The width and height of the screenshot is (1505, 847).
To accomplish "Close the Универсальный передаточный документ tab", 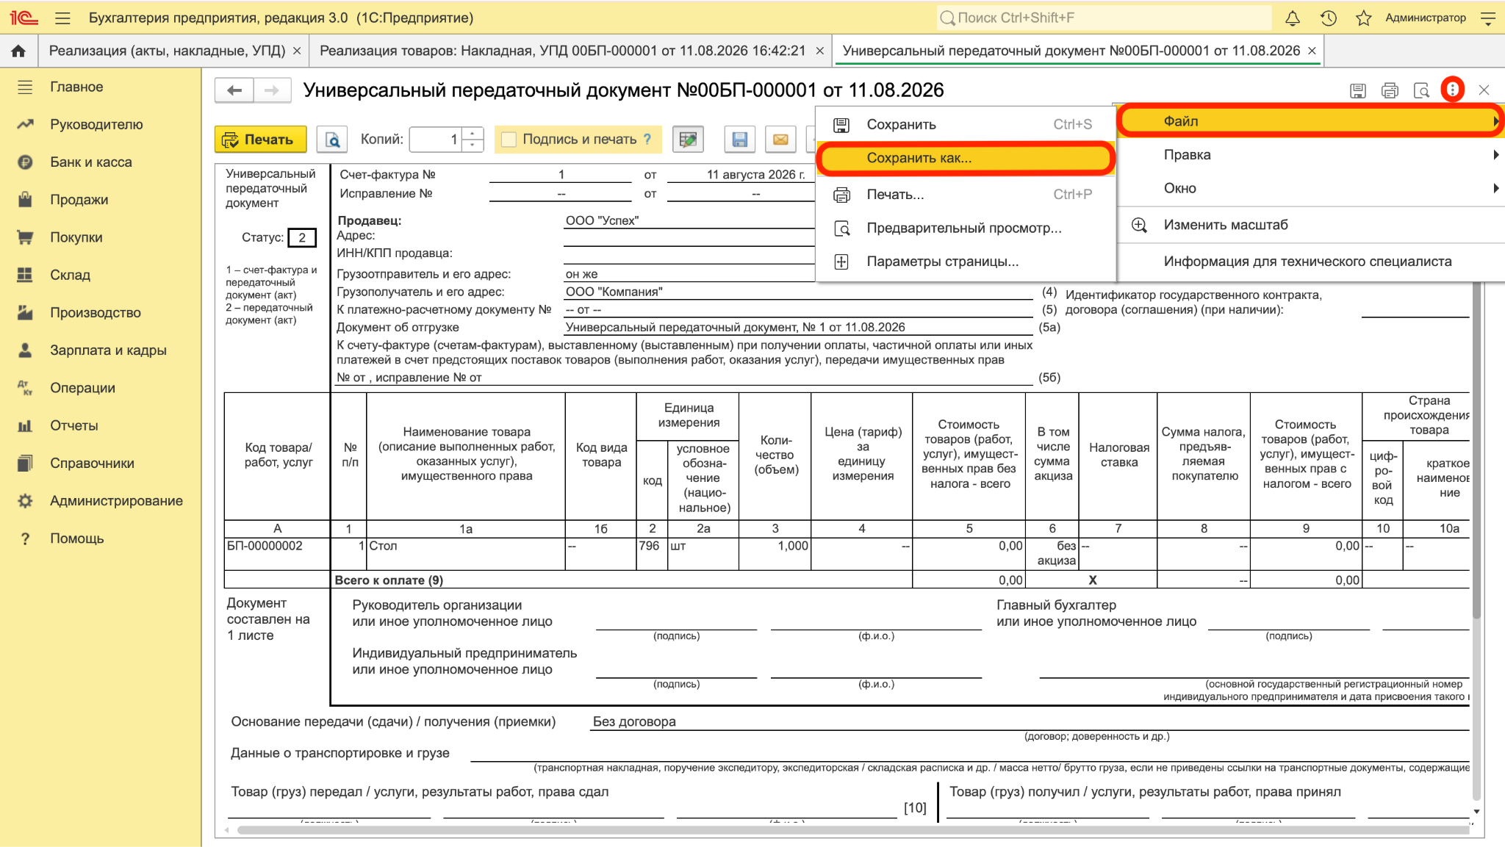I will click(1312, 51).
